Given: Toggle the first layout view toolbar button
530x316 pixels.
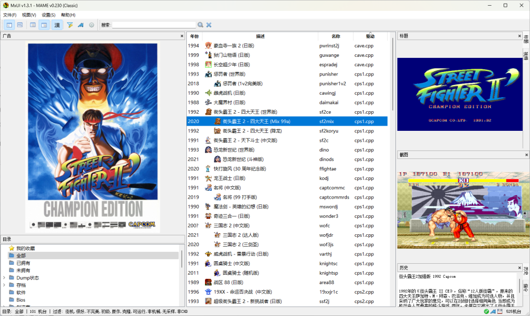Looking at the screenshot, I should point(9,25).
